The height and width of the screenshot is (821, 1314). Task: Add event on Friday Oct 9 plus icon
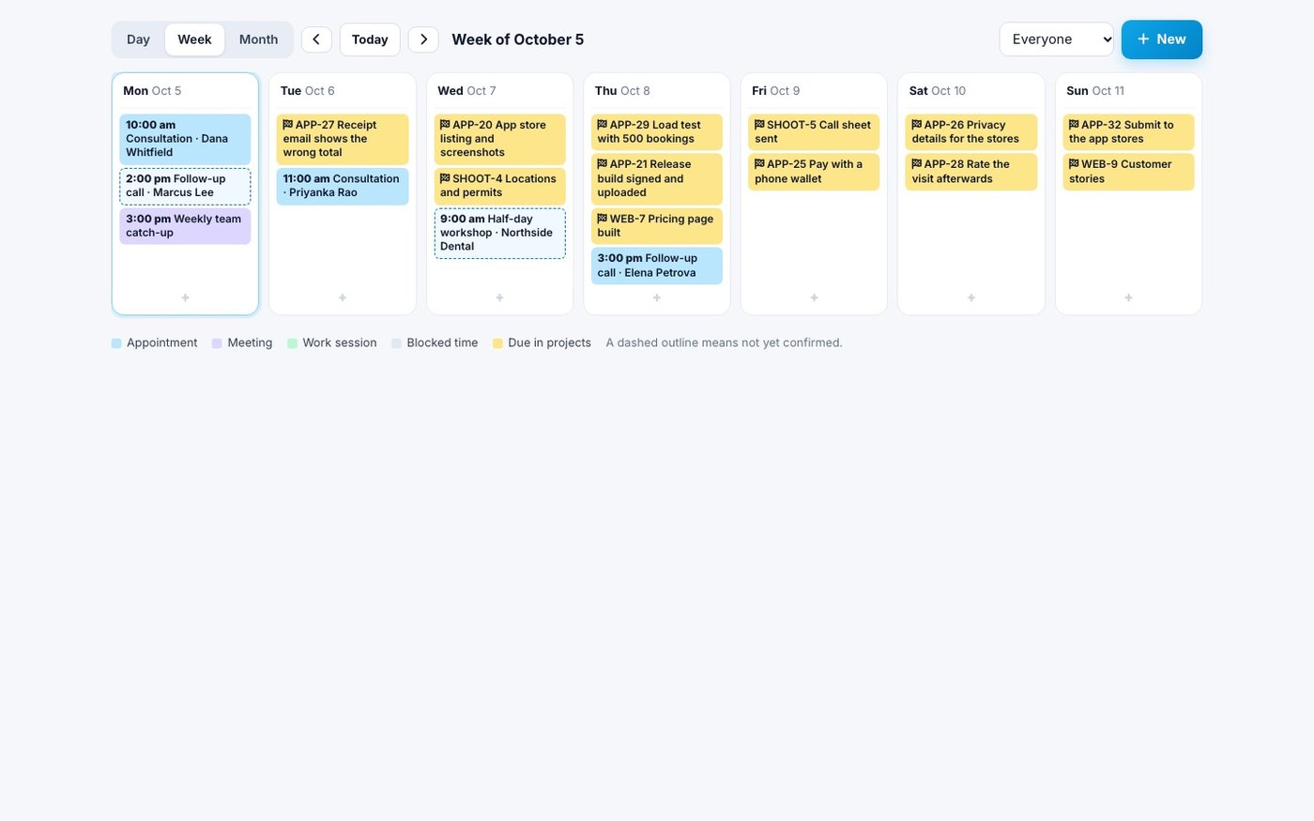point(814,297)
